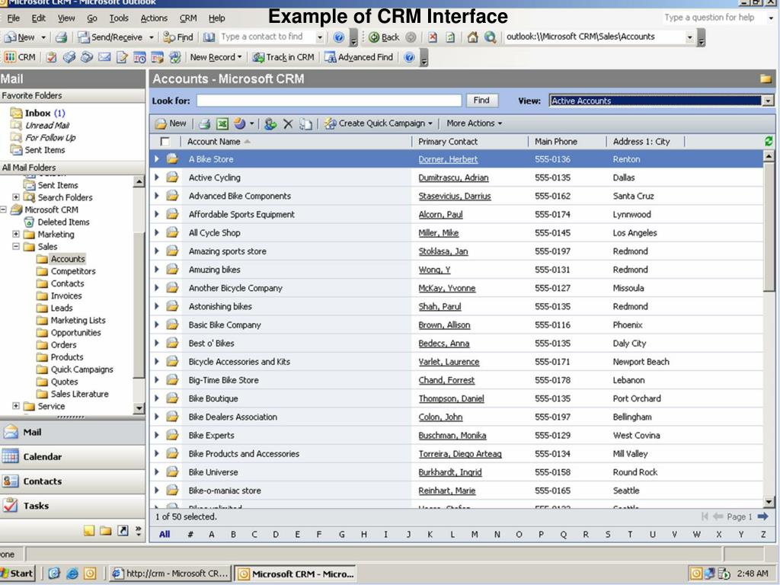Select the Opportunities folder in tree

click(x=75, y=333)
